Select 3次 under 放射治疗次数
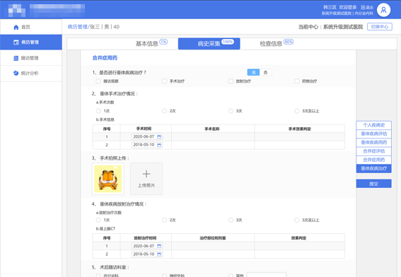Image resolution: width=401 pixels, height=277 pixels. 231,220
